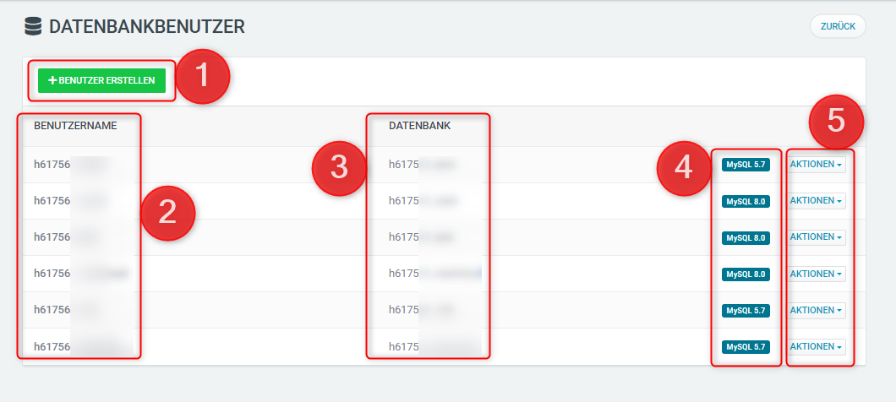Click the MySQL 8.0 badge in the fourth row

tap(746, 274)
